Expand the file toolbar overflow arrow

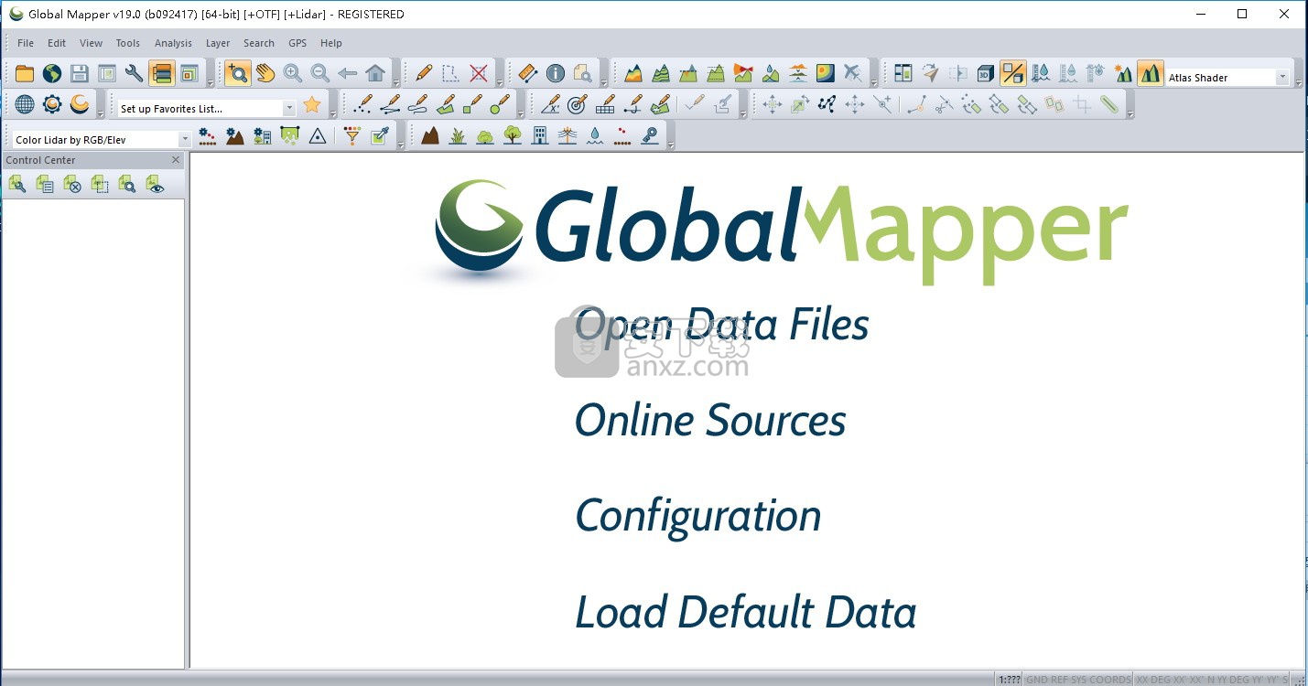[x=210, y=81]
